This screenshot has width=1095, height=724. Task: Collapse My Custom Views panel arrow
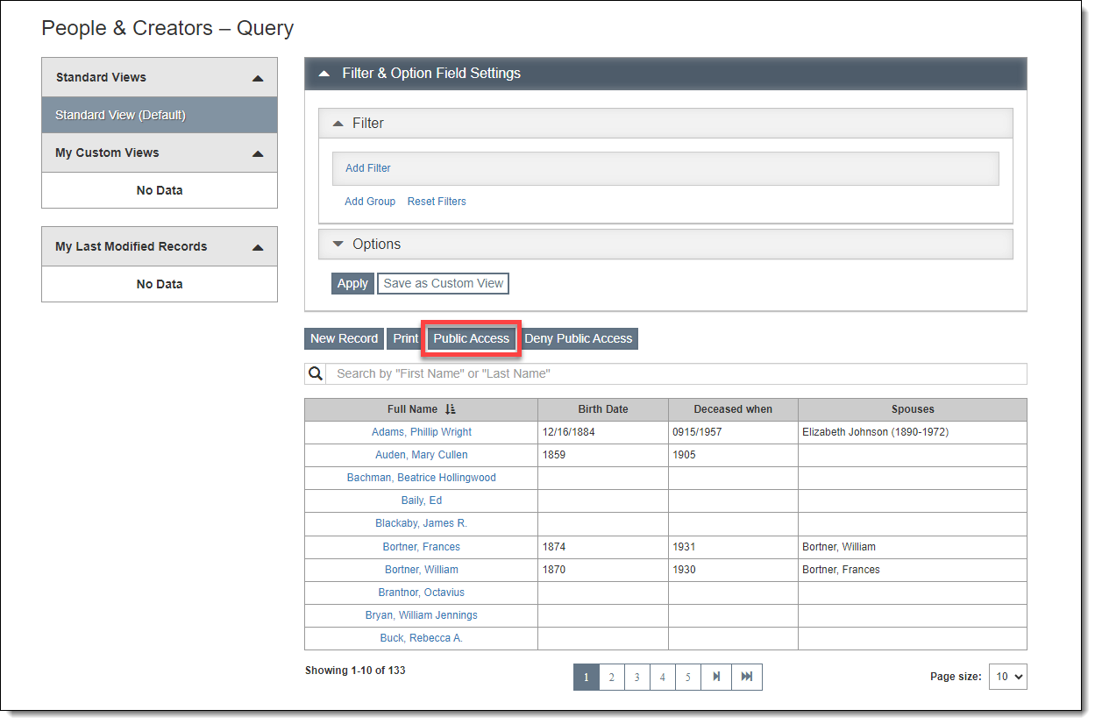[x=258, y=153]
